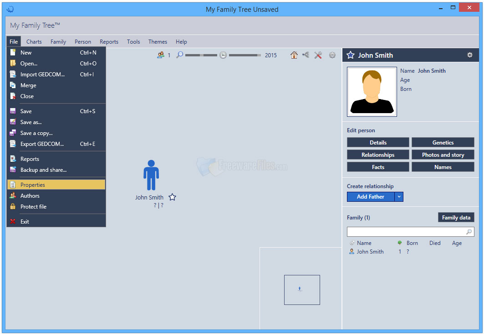Open the Charts menu
Screen dimensions: 484x334
tap(34, 41)
